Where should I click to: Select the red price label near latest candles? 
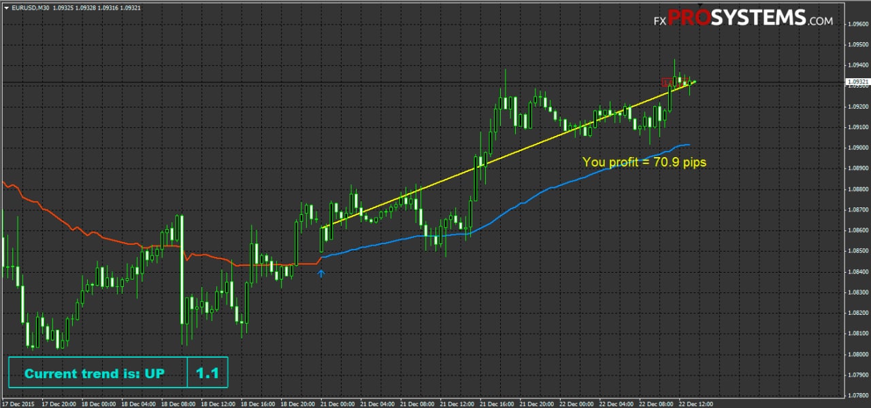tap(667, 82)
